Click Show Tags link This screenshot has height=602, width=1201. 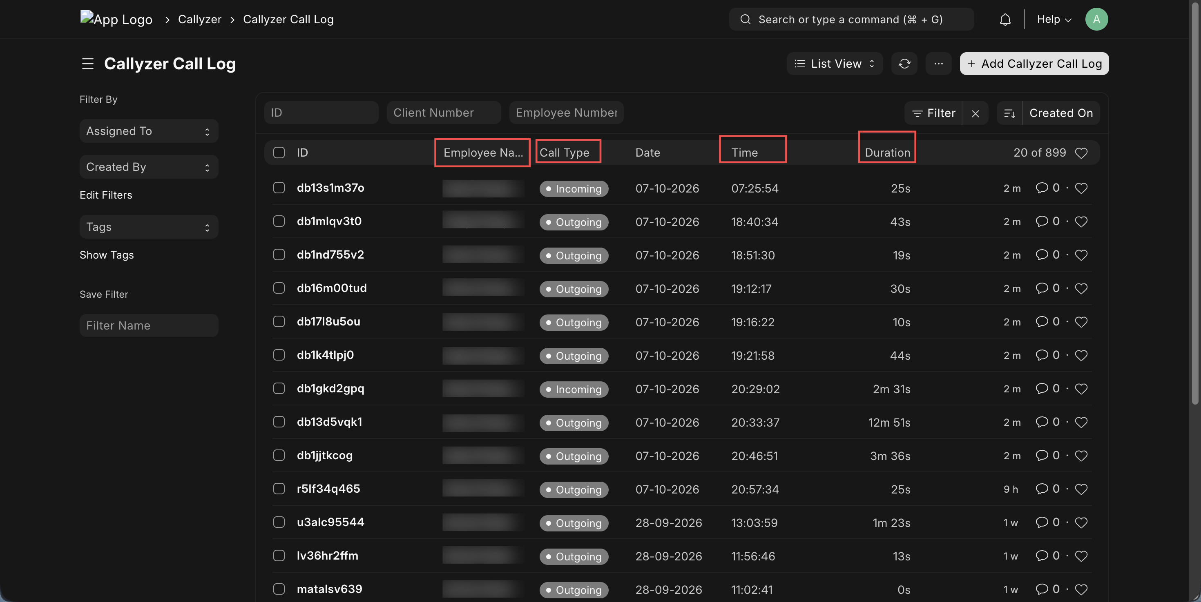pyautogui.click(x=107, y=255)
